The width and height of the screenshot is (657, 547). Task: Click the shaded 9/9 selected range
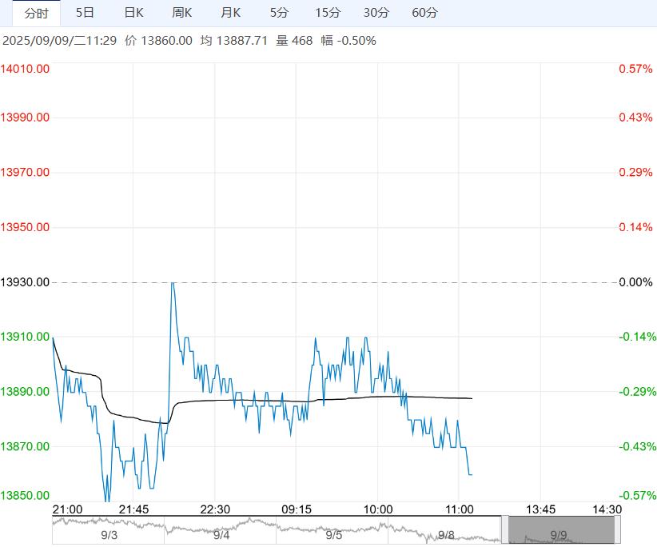coord(561,530)
